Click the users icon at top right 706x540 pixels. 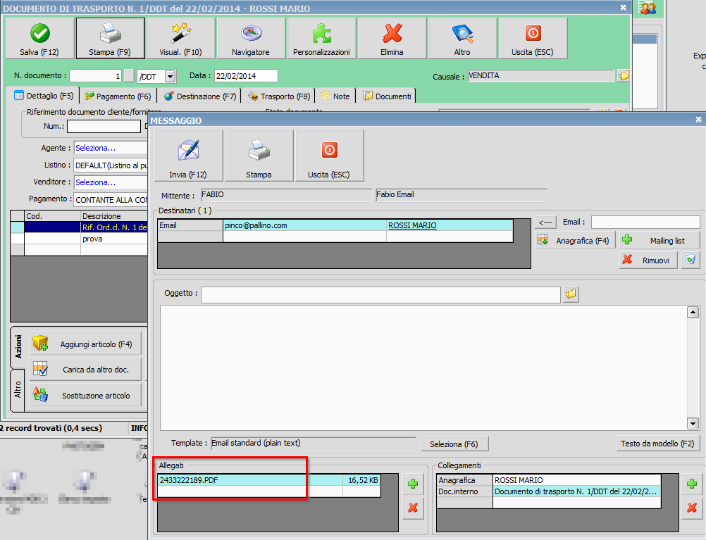coord(648,8)
